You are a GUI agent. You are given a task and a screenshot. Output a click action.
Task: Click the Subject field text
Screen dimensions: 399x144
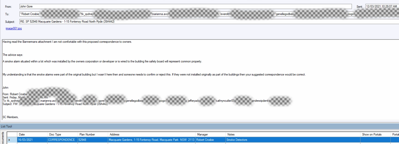(67, 22)
